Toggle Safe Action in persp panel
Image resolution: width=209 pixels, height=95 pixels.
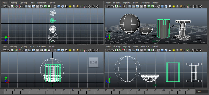(x=149, y=6)
